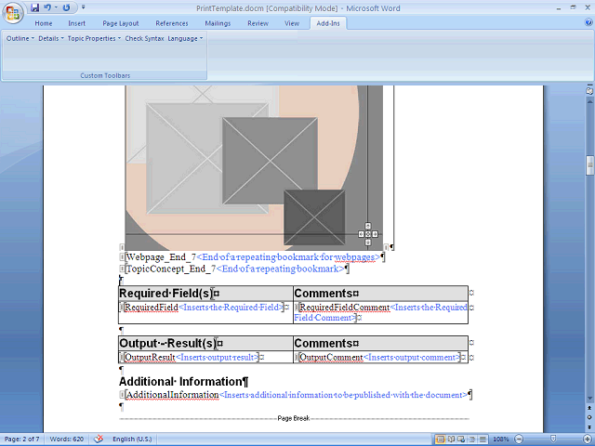Click the four-arrow move handle on the image
The image size is (595, 446).
[x=368, y=234]
